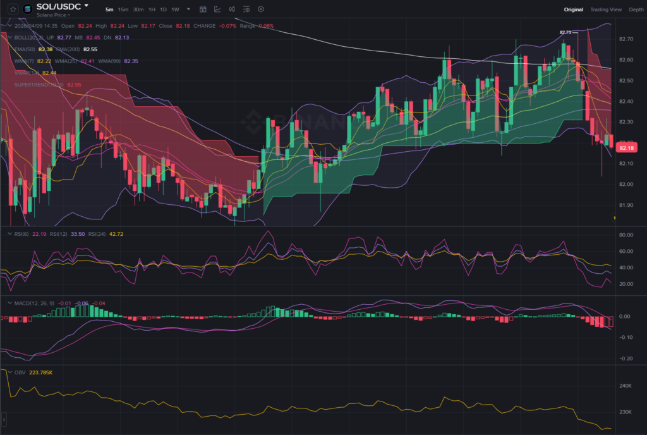Screen dimensions: 647x435
Task: Switch to the Depth chart tab
Action: pos(636,9)
